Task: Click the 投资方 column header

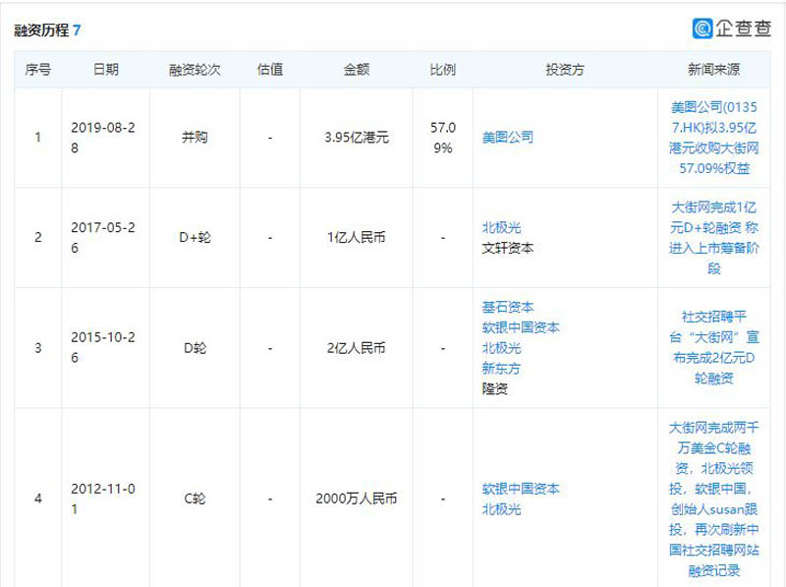Action: point(565,70)
